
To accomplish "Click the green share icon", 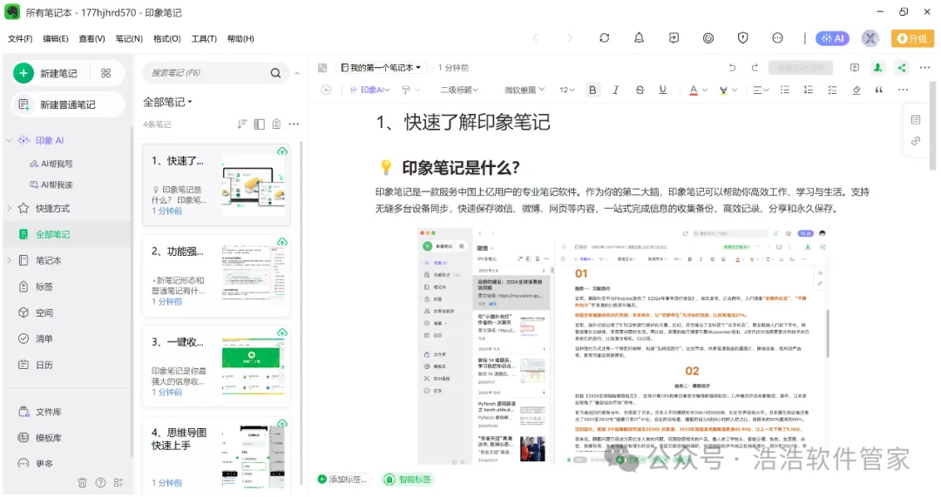I will point(902,68).
